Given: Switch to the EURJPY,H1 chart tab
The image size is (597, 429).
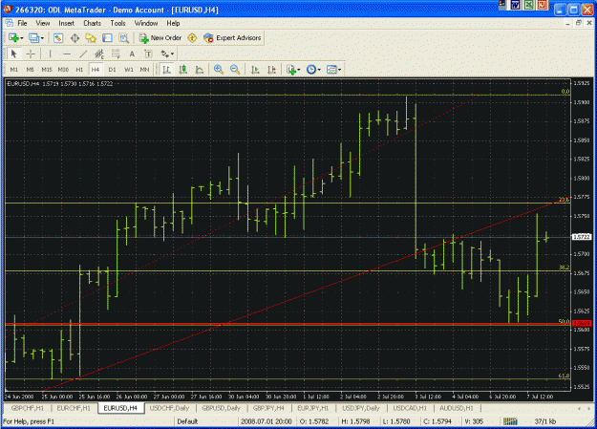Looking at the screenshot, I should (313, 408).
